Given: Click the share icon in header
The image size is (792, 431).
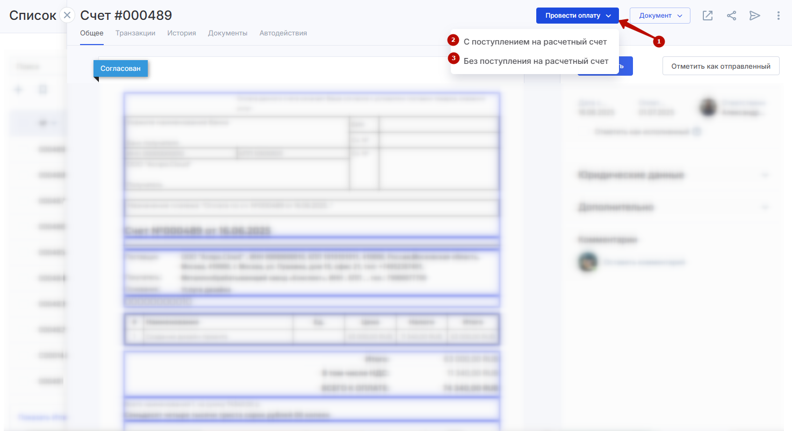Looking at the screenshot, I should pos(731,16).
